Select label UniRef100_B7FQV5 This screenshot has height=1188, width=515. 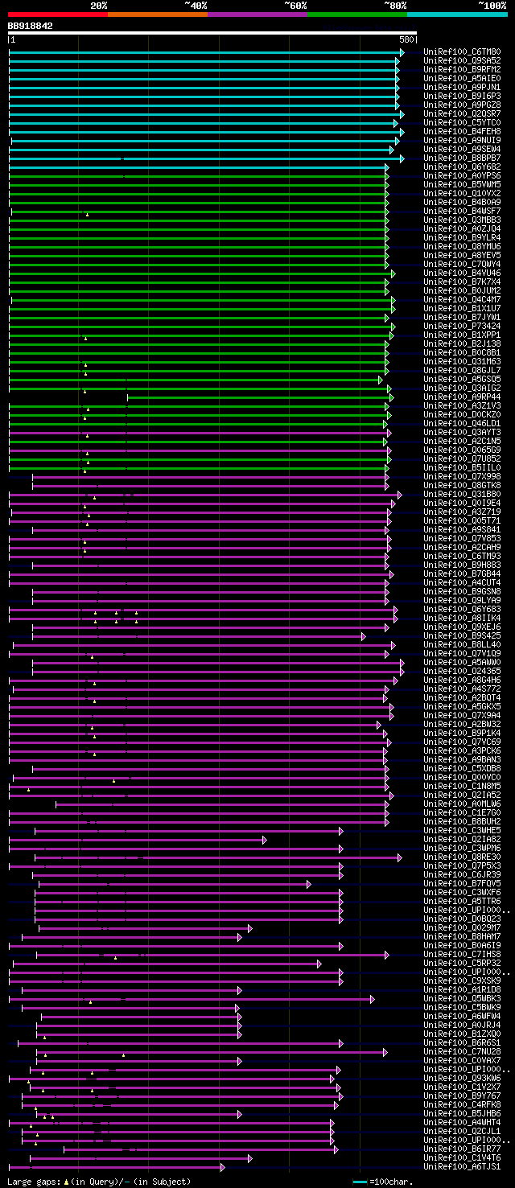pyautogui.click(x=462, y=884)
